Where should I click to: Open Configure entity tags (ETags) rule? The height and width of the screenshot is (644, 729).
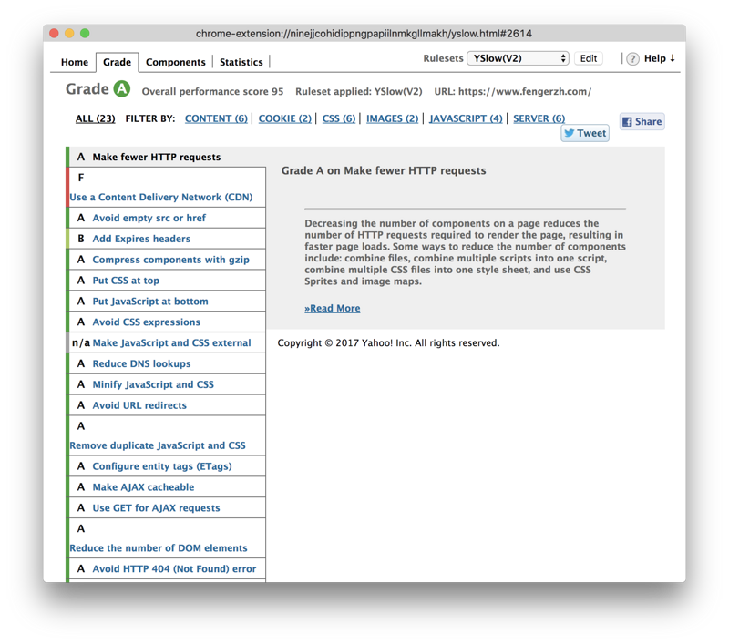point(167,466)
